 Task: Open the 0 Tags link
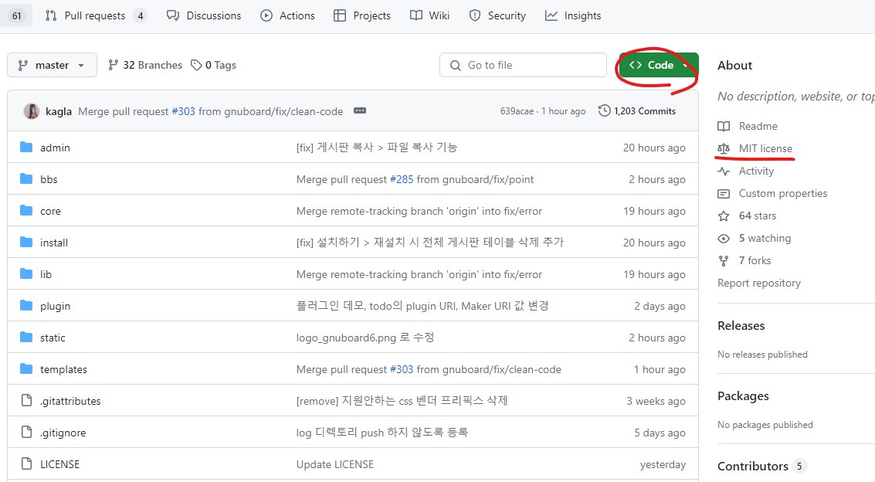point(213,65)
